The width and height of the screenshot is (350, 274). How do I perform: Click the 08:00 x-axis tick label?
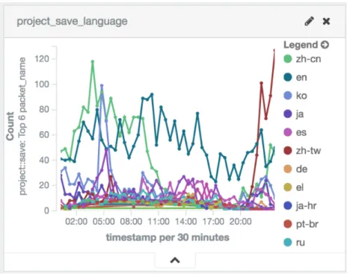tap(131, 221)
